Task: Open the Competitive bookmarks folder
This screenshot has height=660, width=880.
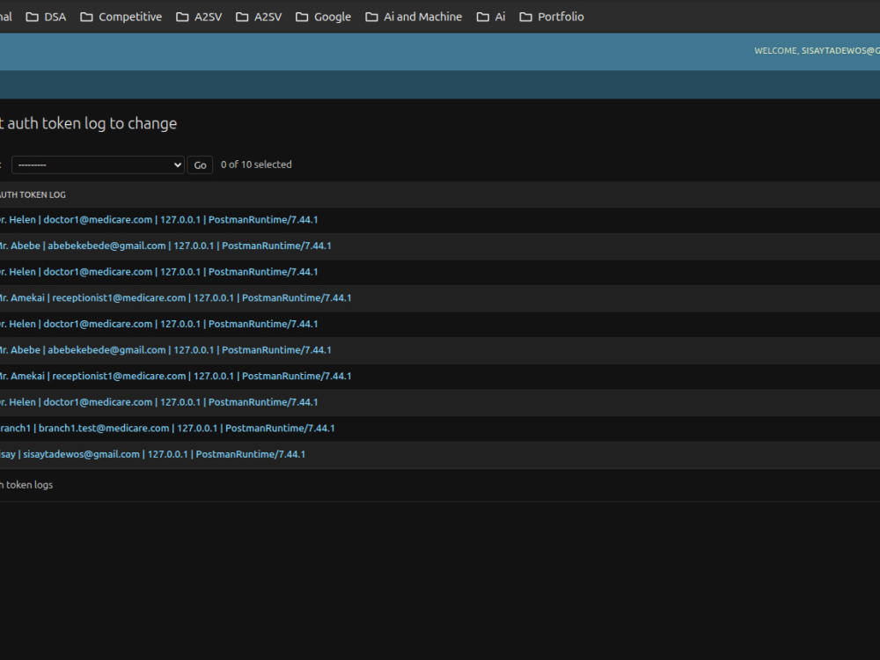Action: coord(121,17)
